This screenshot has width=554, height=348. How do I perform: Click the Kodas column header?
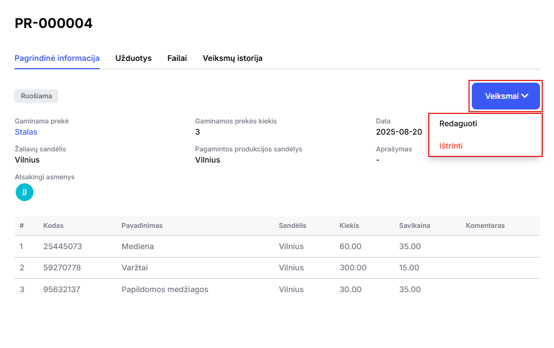click(53, 226)
